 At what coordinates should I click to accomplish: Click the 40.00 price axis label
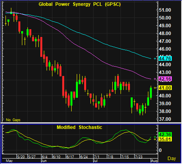165,96
